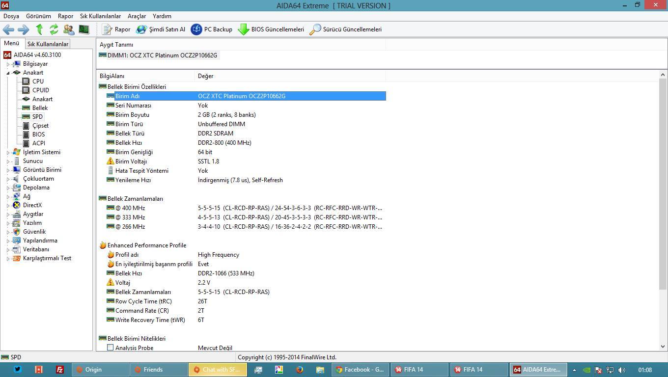
Task: Click Şimdi Satın Al buy button
Action: [161, 29]
